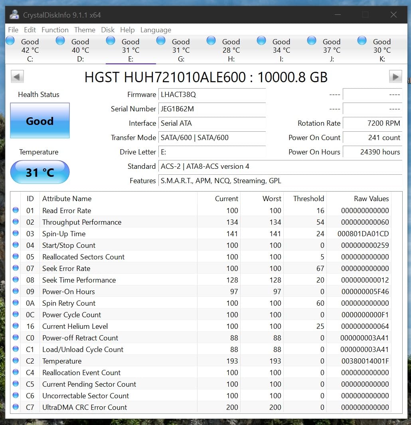Click the status orb for drive D:

(60, 40)
